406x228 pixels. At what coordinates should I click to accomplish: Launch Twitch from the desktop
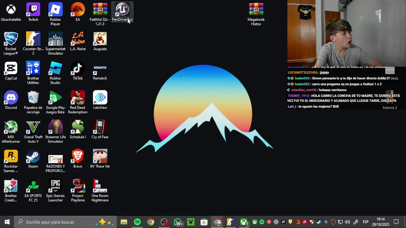[33, 13]
